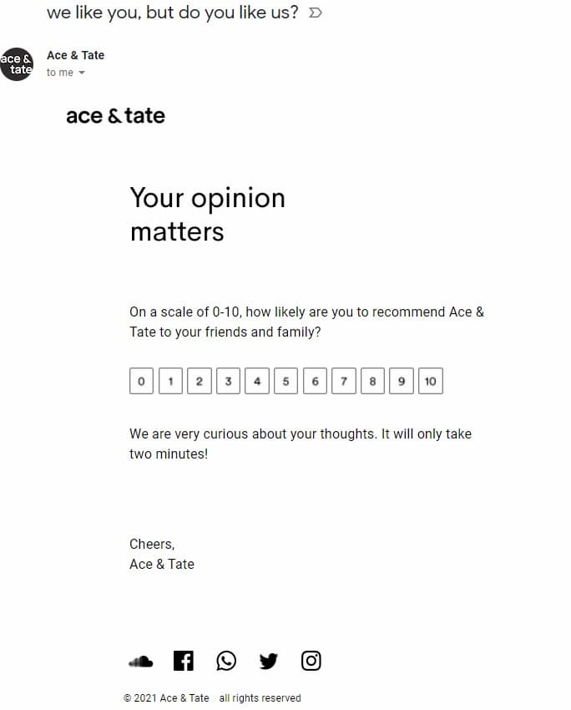This screenshot has width=571, height=710.
Task: Pick score 7 on the survey
Action: [343, 381]
